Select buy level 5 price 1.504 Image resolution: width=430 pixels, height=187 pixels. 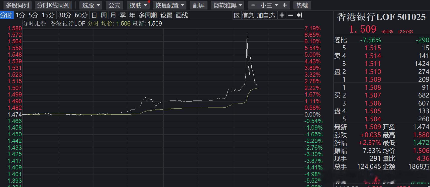point(373,119)
